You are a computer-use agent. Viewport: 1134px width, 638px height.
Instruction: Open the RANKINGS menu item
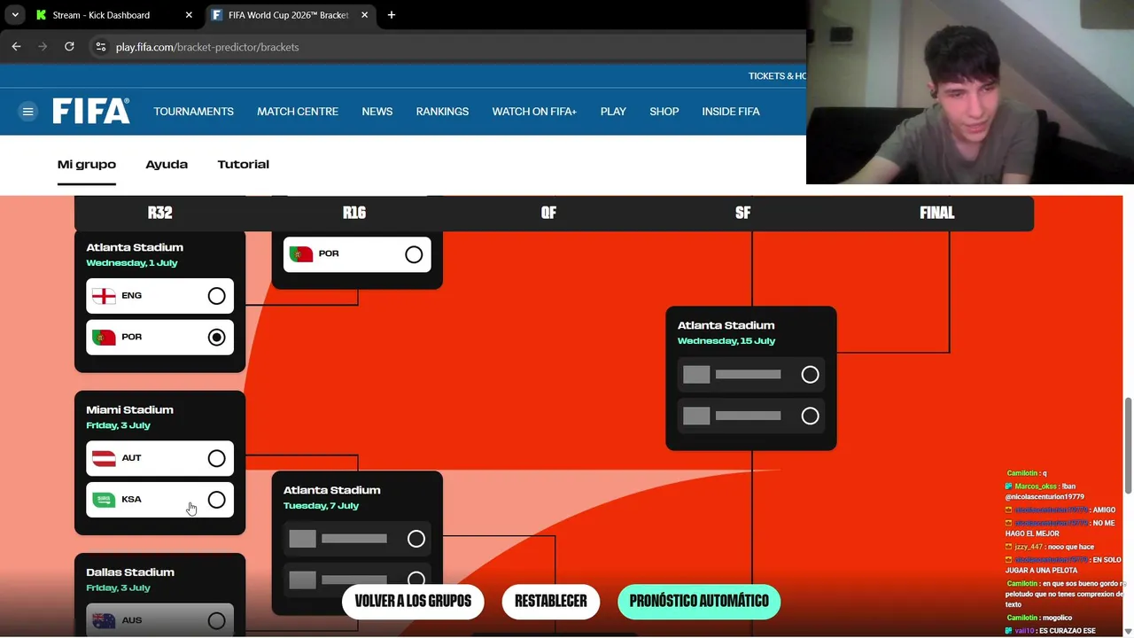(442, 112)
